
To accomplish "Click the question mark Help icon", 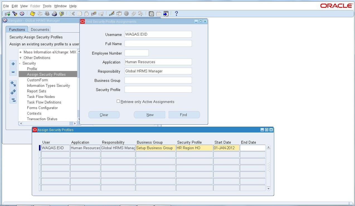I will click(176, 14).
